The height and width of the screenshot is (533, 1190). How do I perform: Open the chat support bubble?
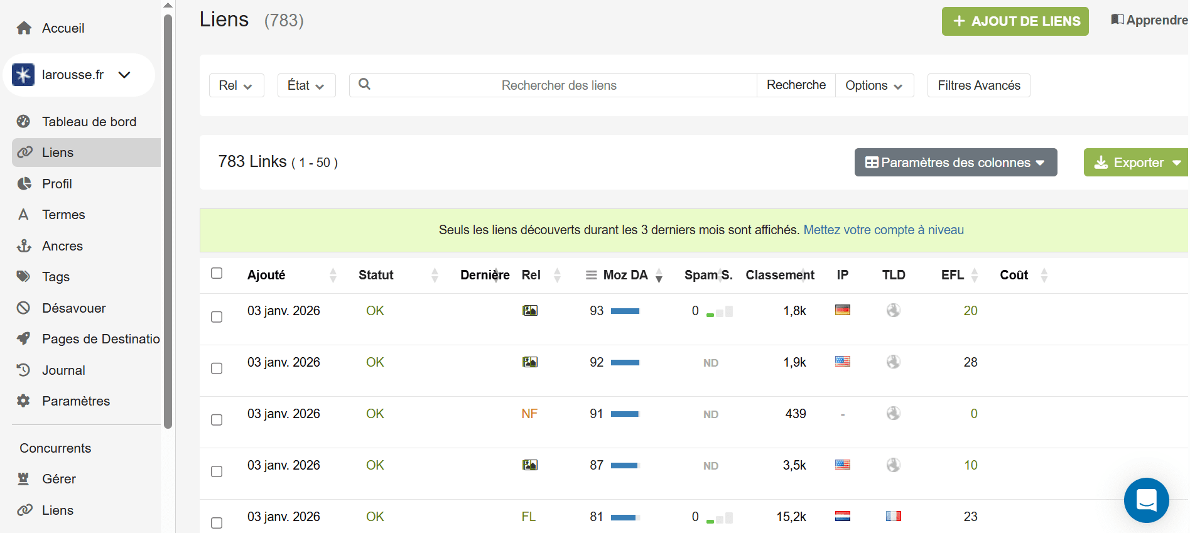[1146, 500]
